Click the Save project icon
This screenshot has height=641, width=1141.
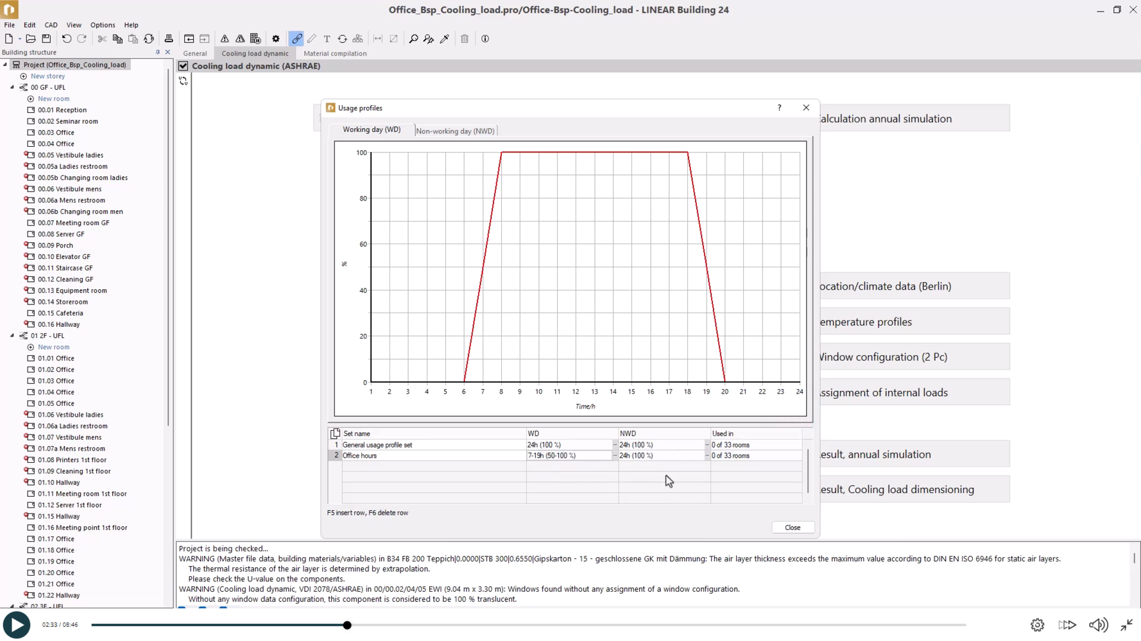coord(46,39)
